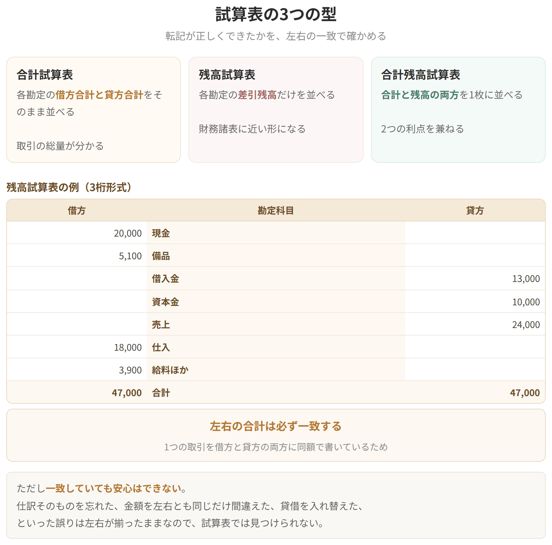Click the 借方 column header
This screenshot has height=545, width=552.
77,210
